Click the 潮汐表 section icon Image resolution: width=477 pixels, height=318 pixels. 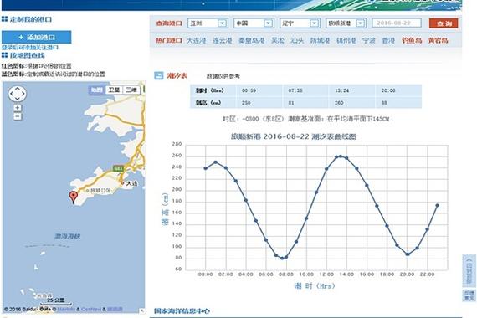tap(159, 75)
